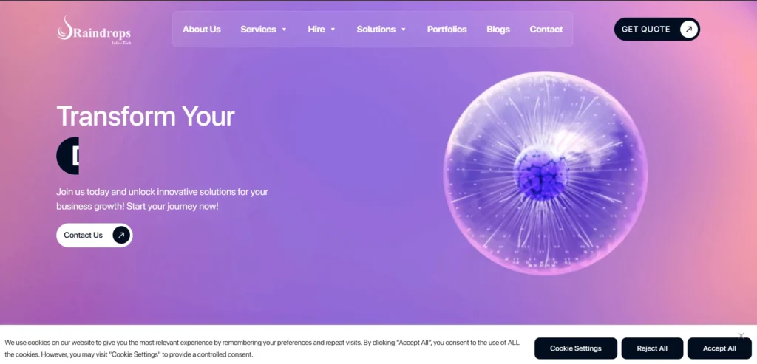Click the dark circular badge under the headline
Image resolution: width=757 pixels, height=364 pixels.
point(68,156)
